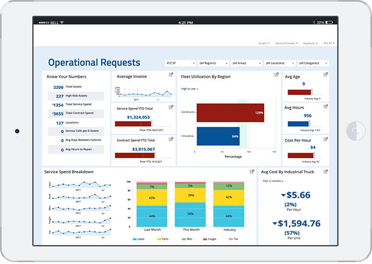Click the Total Contract Spend row
The image size is (372, 264).
[76, 114]
